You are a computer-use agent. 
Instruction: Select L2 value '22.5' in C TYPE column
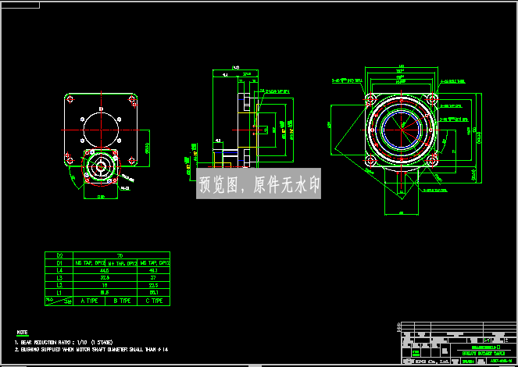click(x=153, y=285)
